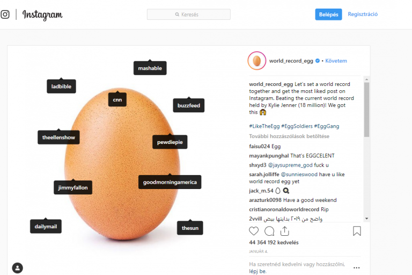Viewport: 412px width, 275px height.
Task: Click the tagged people icon on photo
Action: pos(18,267)
